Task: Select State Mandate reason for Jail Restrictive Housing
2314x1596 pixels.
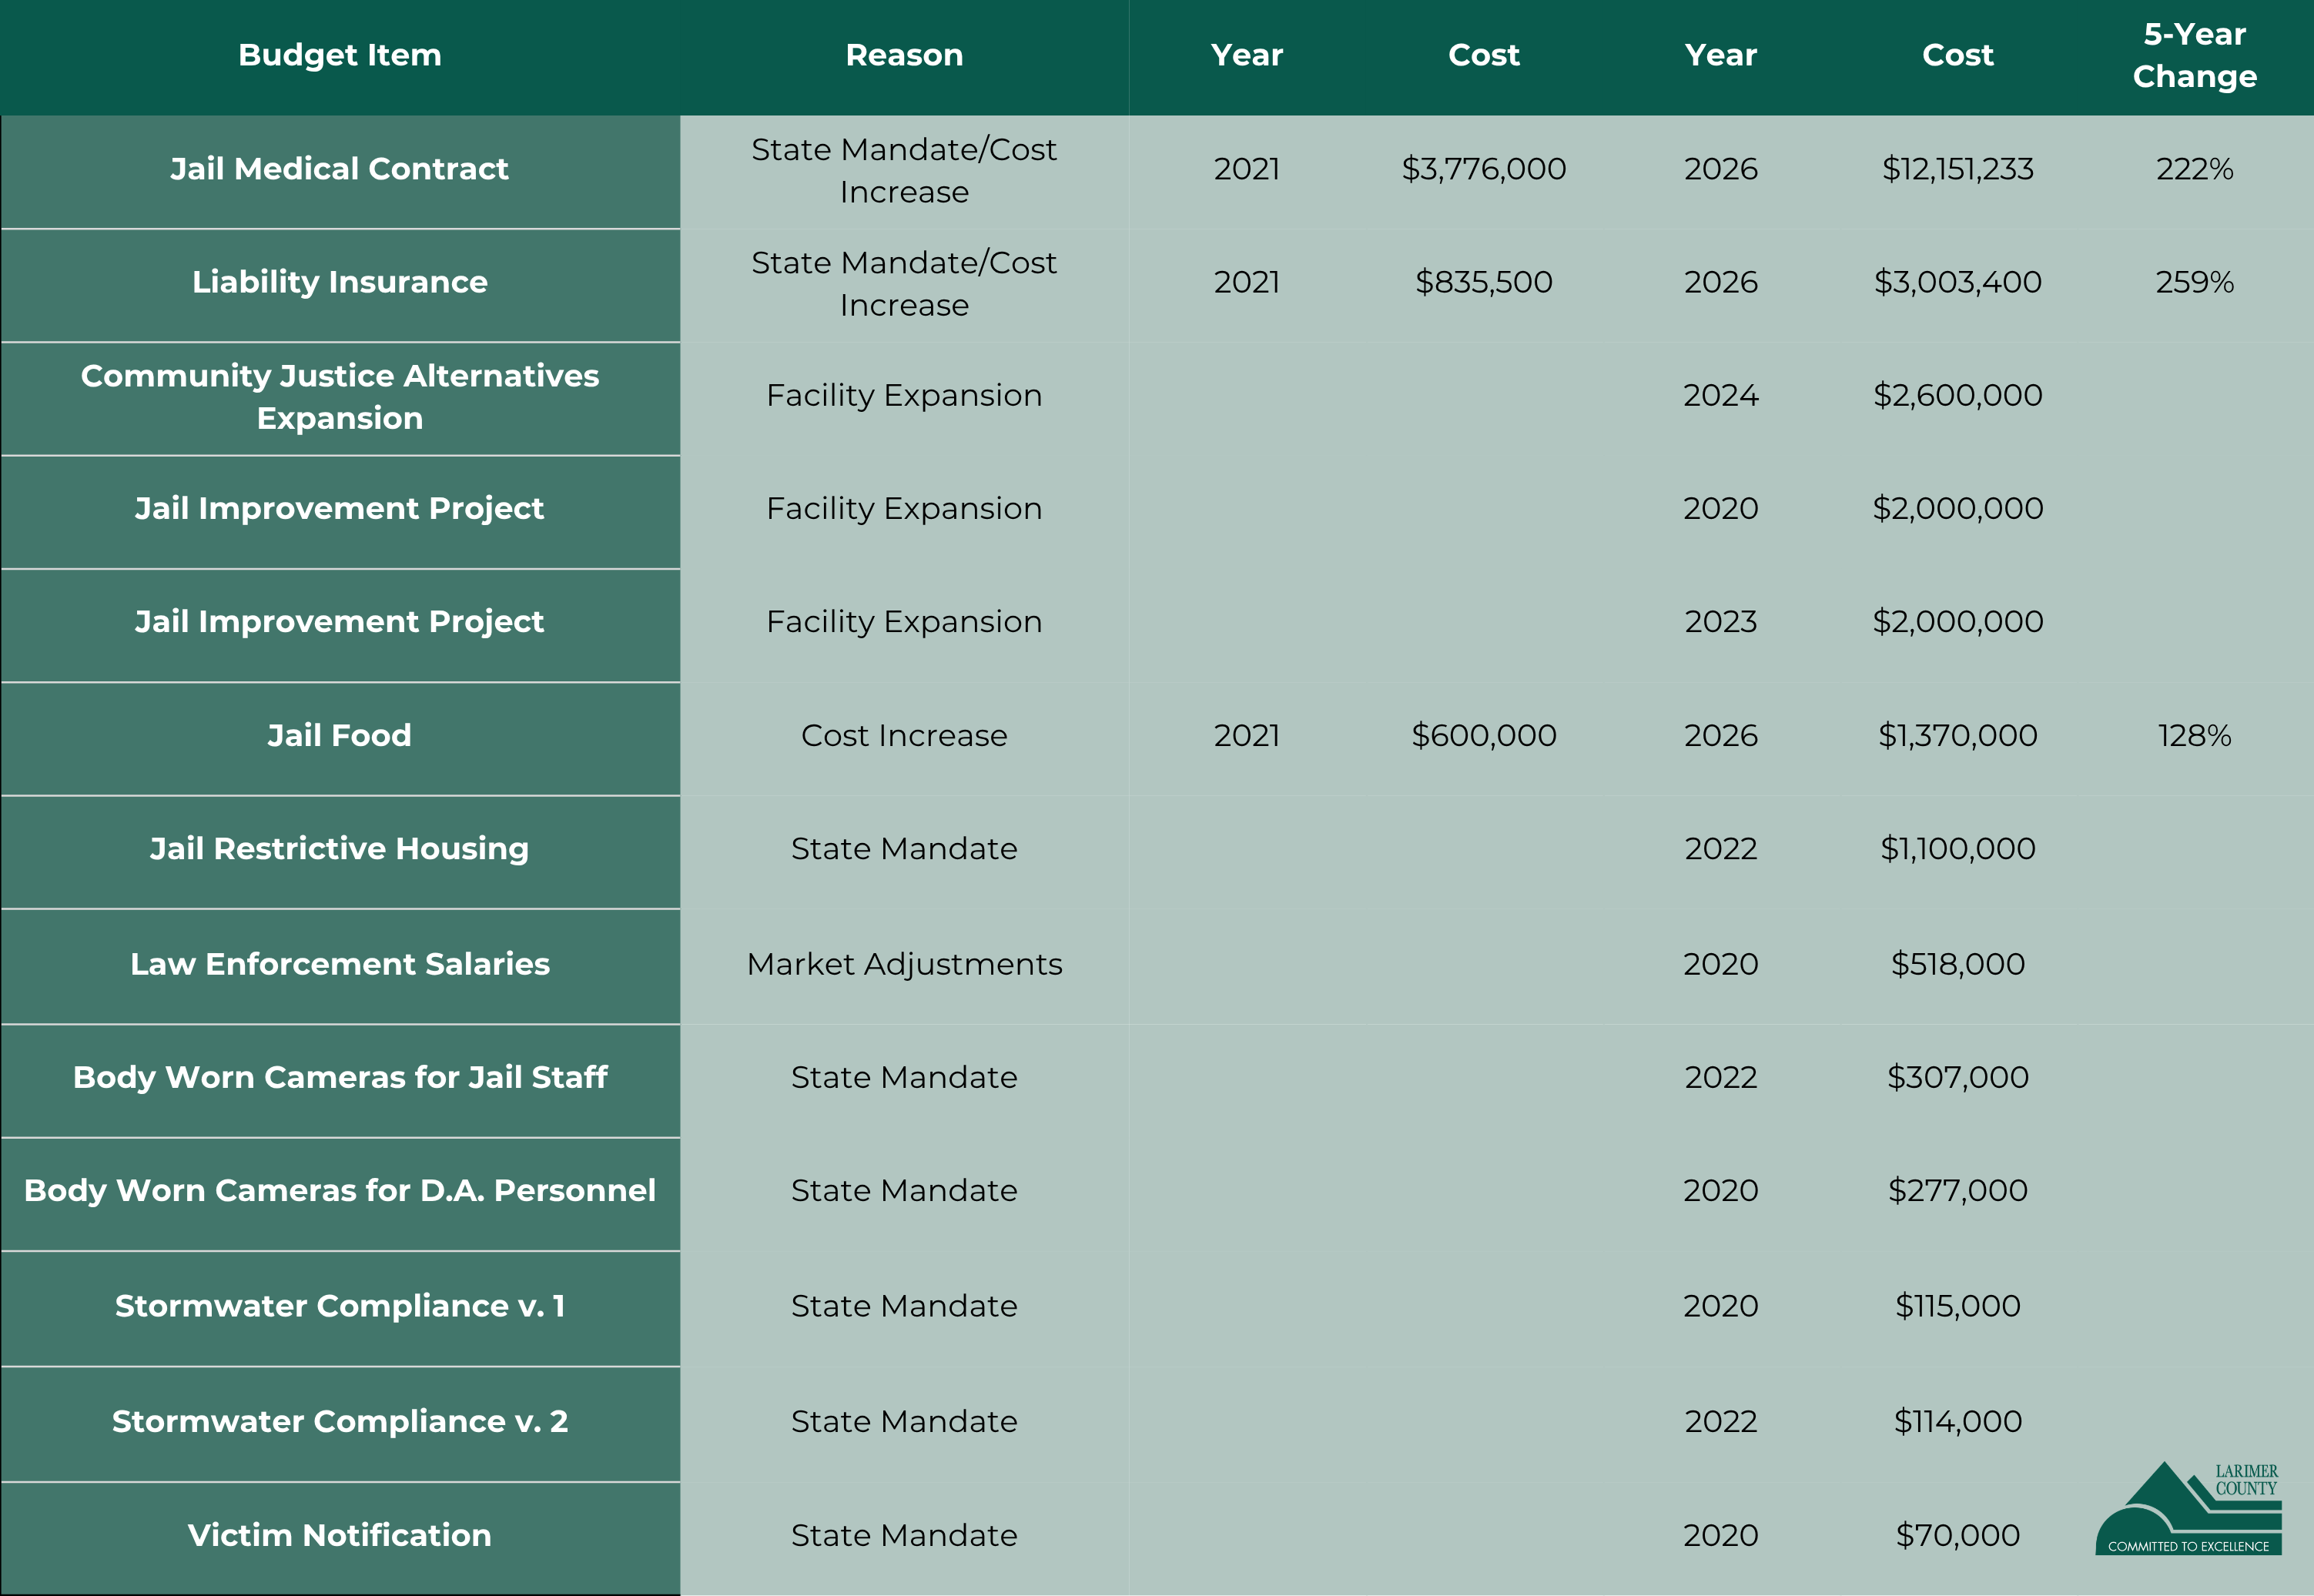Action: click(904, 849)
